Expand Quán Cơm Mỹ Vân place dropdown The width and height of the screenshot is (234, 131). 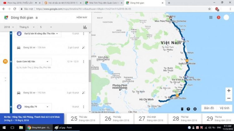[47, 62]
